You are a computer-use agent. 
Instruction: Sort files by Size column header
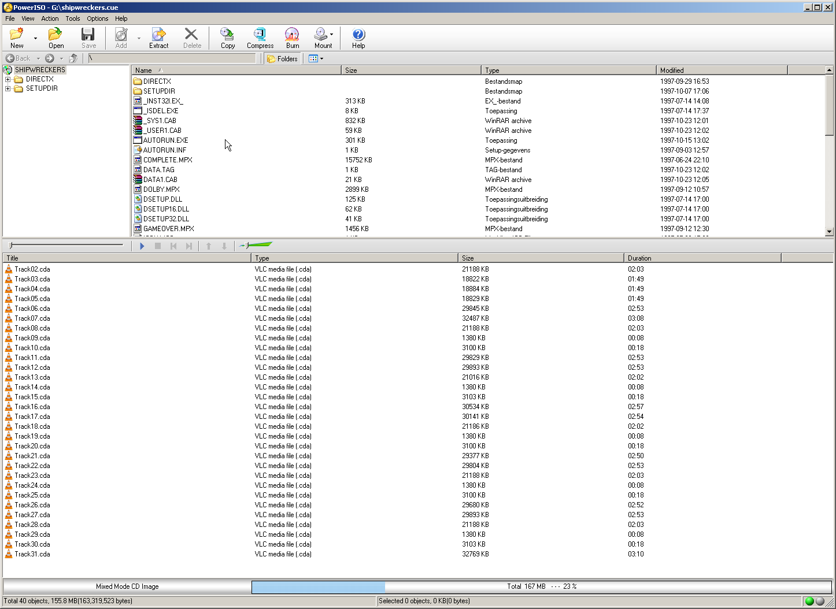pyautogui.click(x=411, y=70)
